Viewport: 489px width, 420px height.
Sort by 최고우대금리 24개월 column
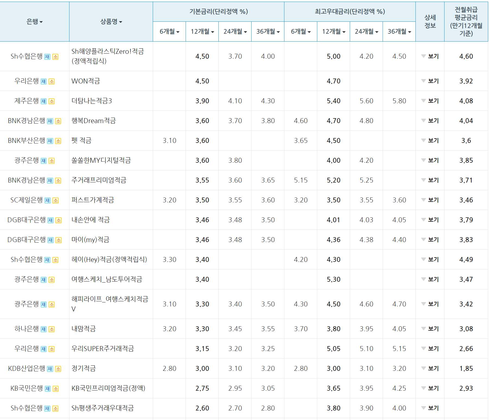tap(366, 32)
